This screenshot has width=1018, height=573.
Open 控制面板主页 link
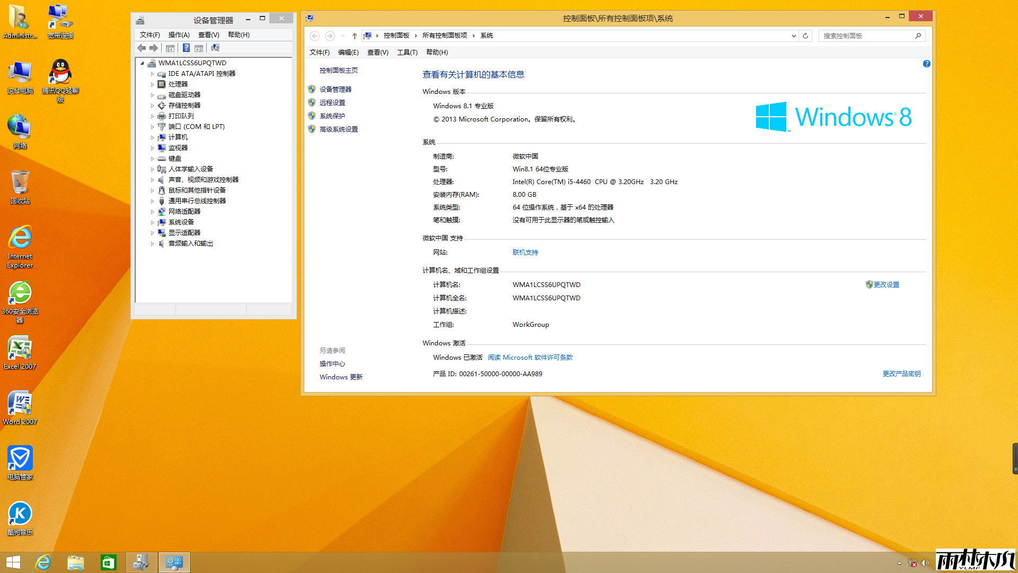click(x=338, y=71)
